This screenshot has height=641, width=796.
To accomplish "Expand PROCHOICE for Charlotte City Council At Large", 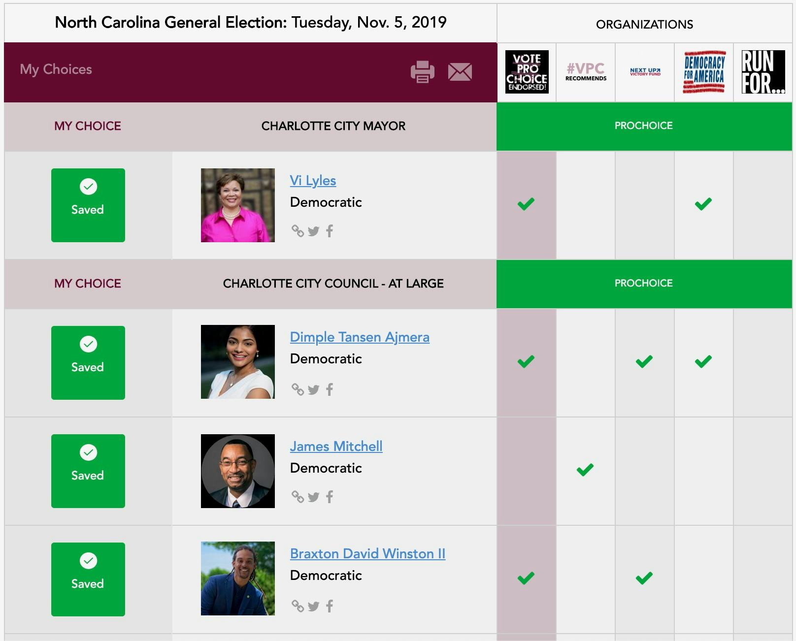I will click(643, 284).
